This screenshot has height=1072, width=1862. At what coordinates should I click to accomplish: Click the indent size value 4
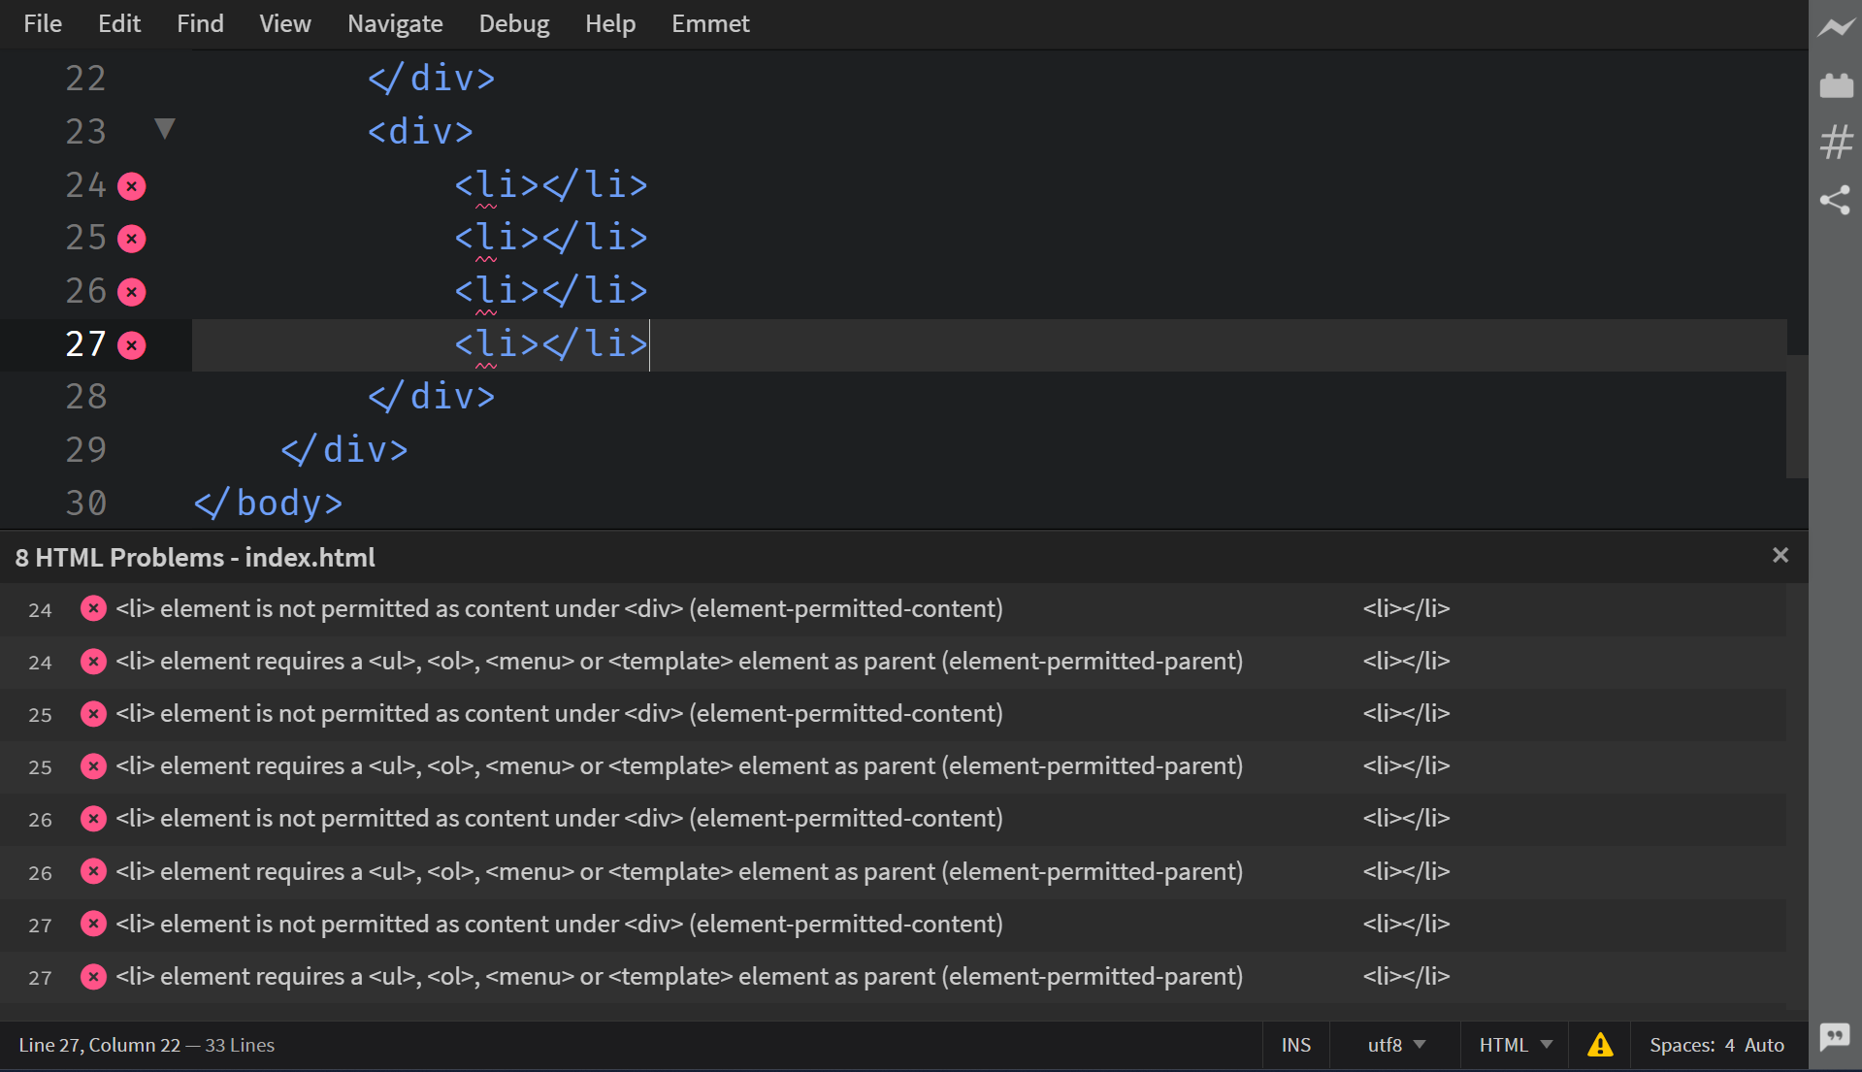1730,1045
